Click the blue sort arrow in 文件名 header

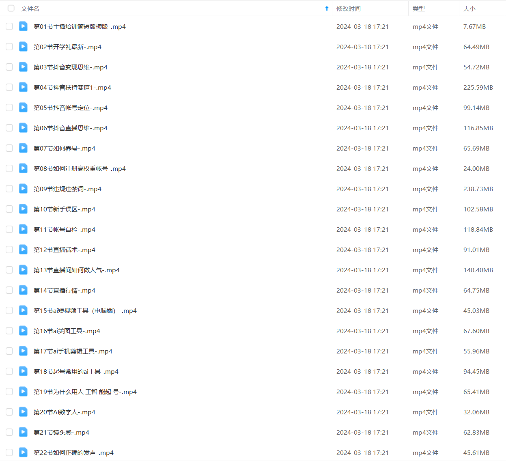click(327, 9)
